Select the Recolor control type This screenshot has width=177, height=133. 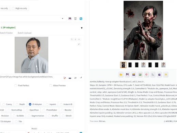coord(66,110)
